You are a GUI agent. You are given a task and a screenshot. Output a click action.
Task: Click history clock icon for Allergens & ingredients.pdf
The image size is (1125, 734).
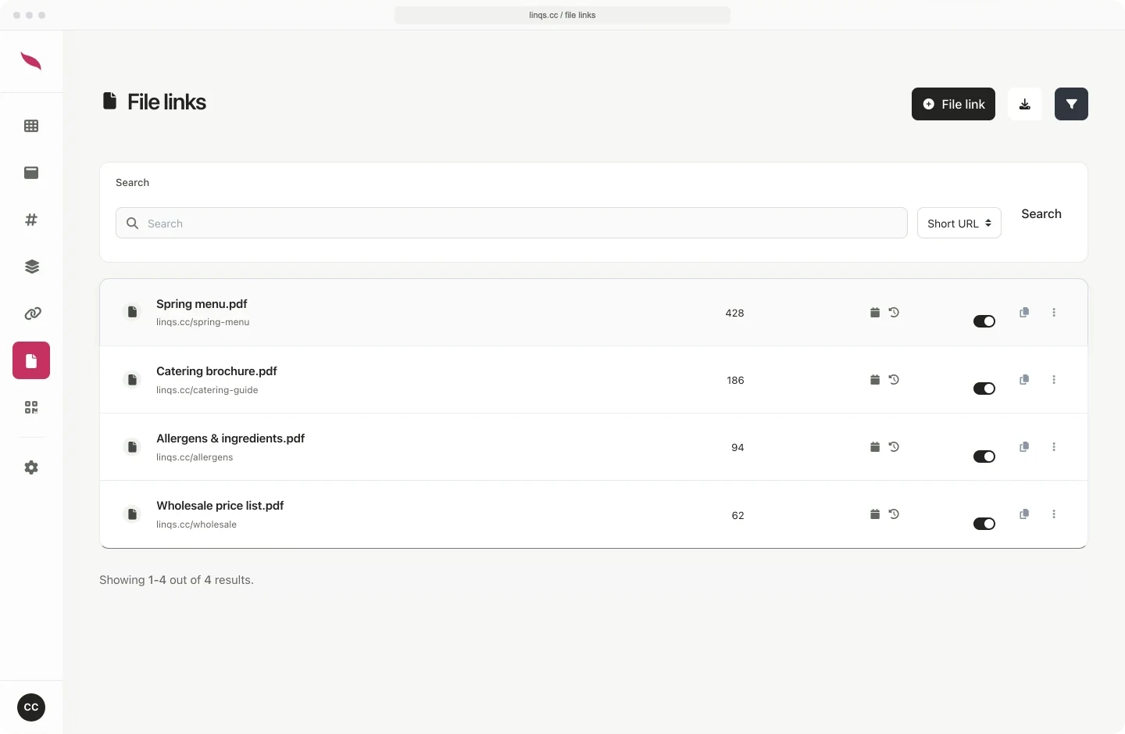pos(894,447)
